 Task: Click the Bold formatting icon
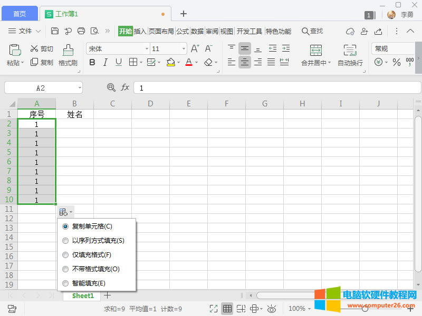pyautogui.click(x=92, y=63)
